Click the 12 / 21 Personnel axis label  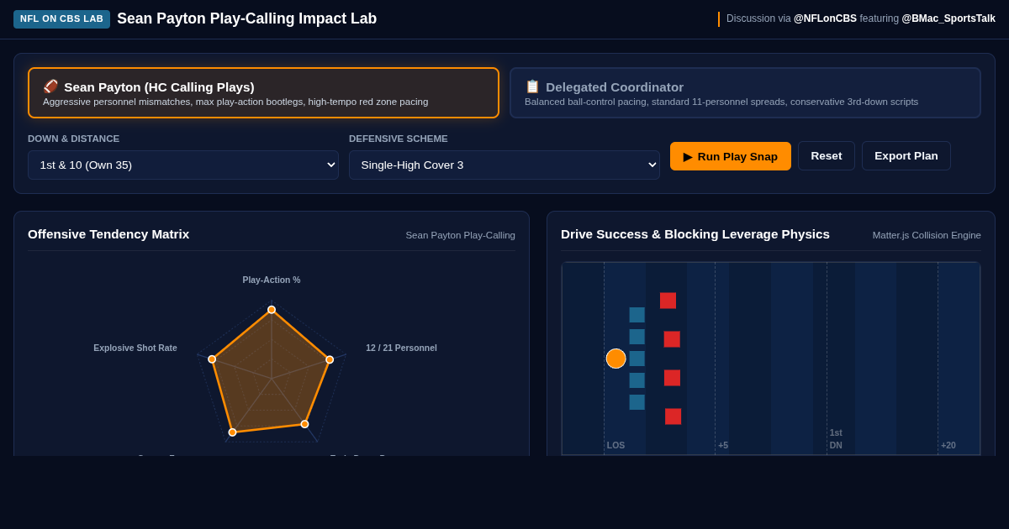tap(401, 348)
